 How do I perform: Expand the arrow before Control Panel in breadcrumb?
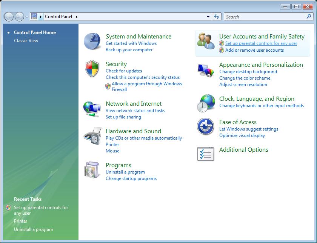tap(41, 17)
